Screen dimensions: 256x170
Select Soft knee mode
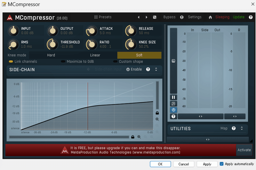pyautogui.click(x=139, y=55)
